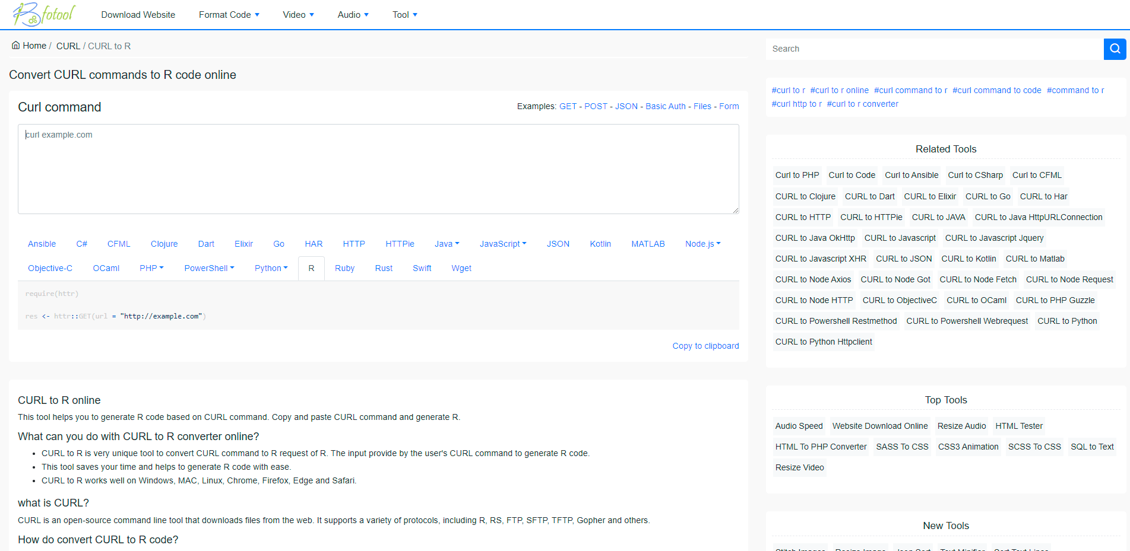This screenshot has width=1130, height=551.
Task: Click the Copy to clipboard link
Action: [x=705, y=346]
